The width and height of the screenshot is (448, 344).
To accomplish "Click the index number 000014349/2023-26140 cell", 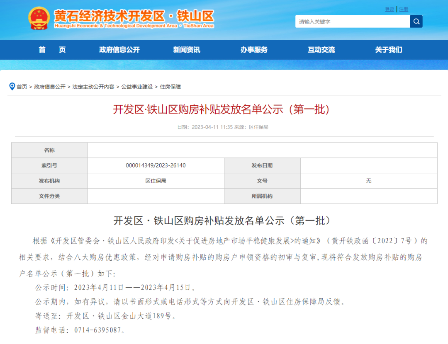I will (x=156, y=165).
